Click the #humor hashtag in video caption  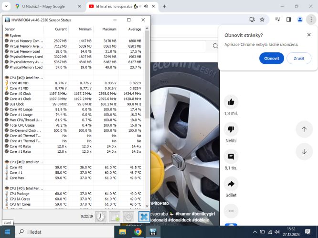pyautogui.click(x=183, y=214)
